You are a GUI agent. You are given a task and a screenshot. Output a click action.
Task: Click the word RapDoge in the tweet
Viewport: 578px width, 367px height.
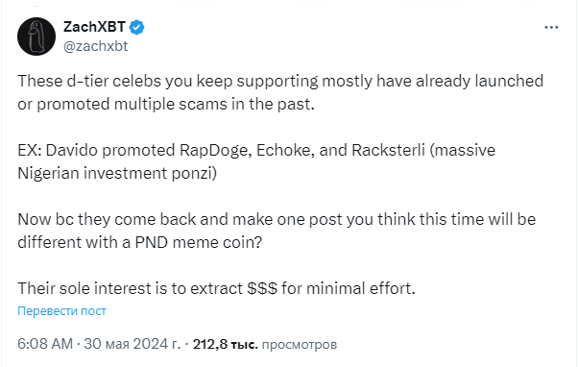pyautogui.click(x=216, y=151)
